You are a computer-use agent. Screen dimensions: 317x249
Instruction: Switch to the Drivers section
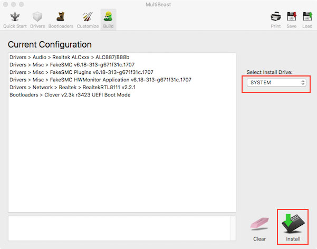(x=37, y=18)
